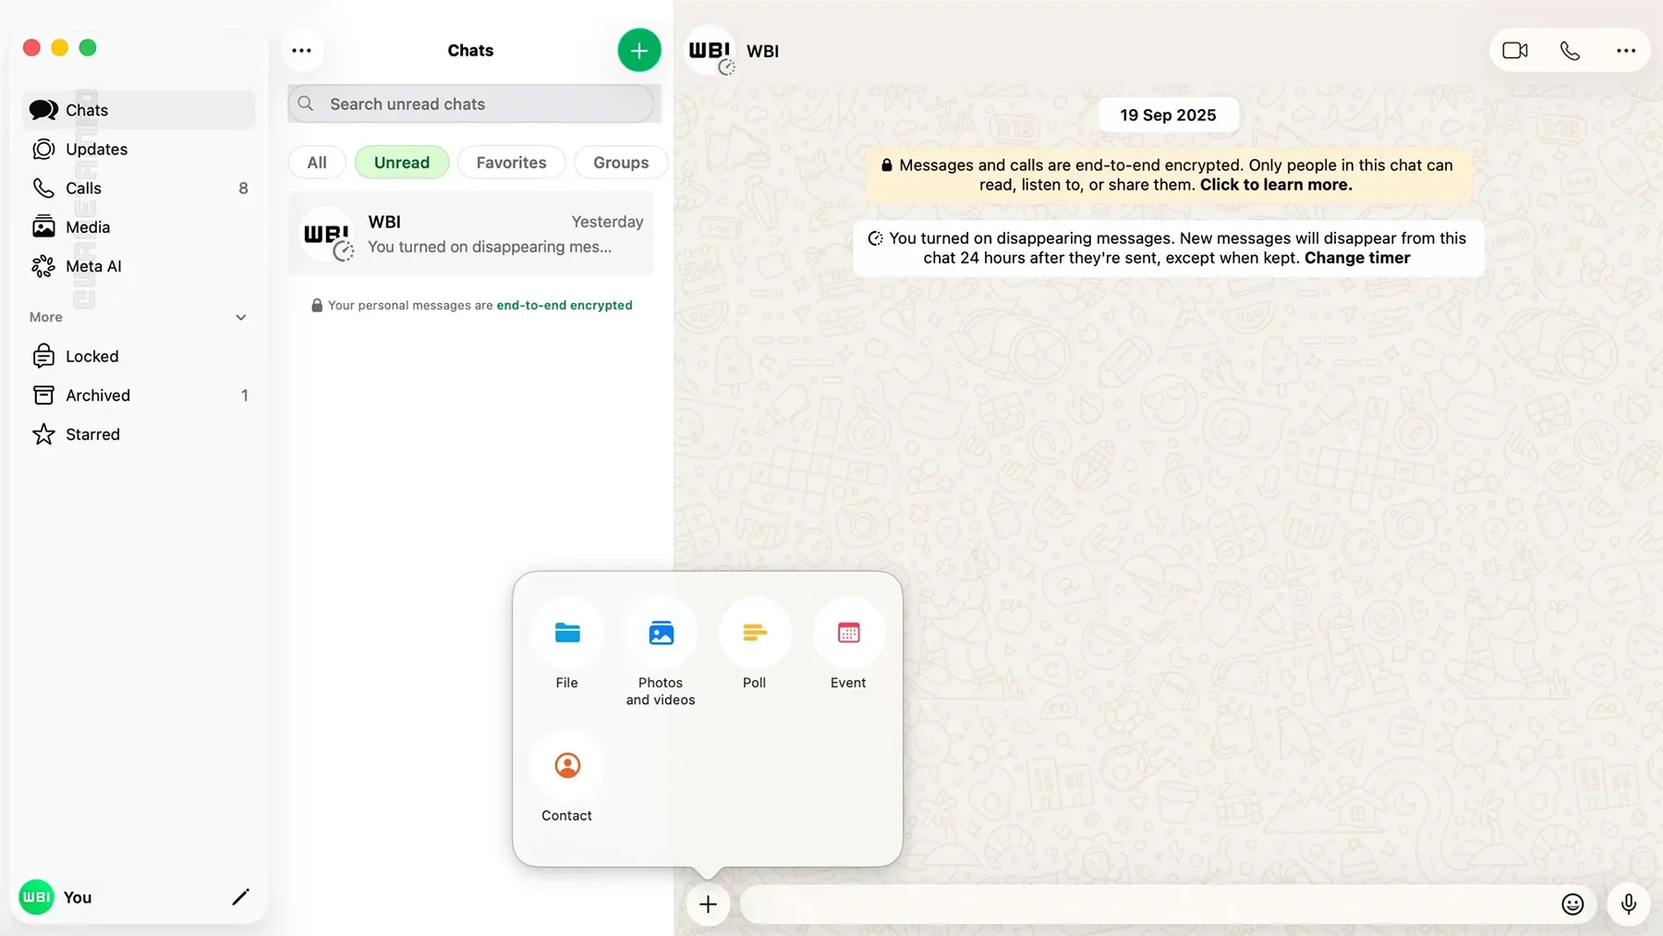Collapse the More section chevron
Image resolution: width=1663 pixels, height=936 pixels.
[241, 317]
